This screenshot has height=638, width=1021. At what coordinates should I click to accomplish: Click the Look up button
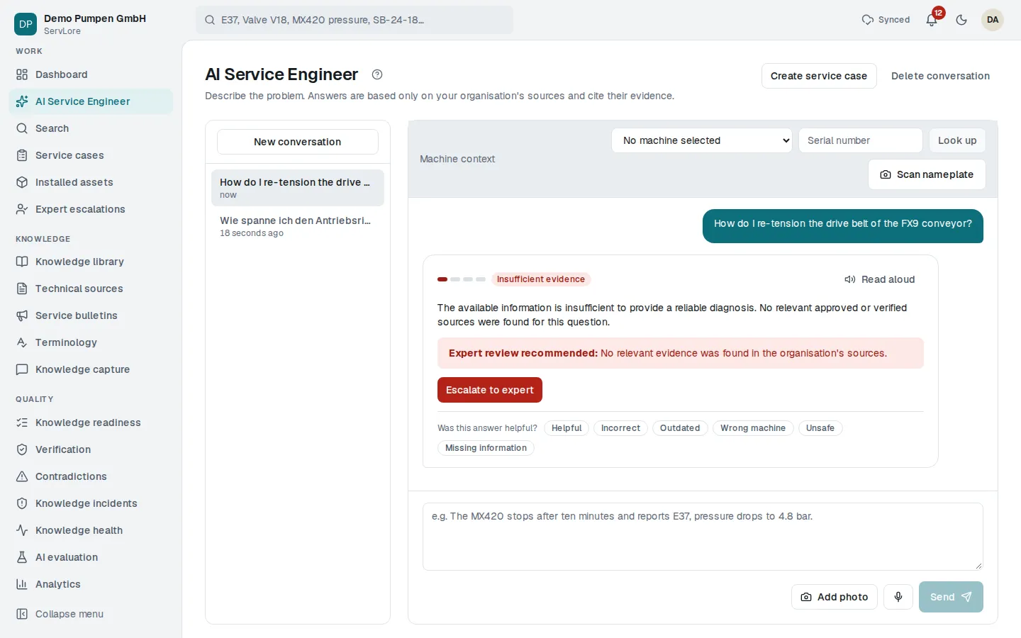click(957, 140)
